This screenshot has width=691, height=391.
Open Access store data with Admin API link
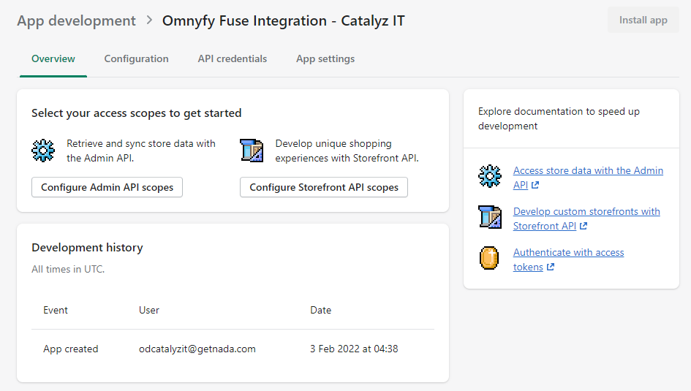point(588,178)
